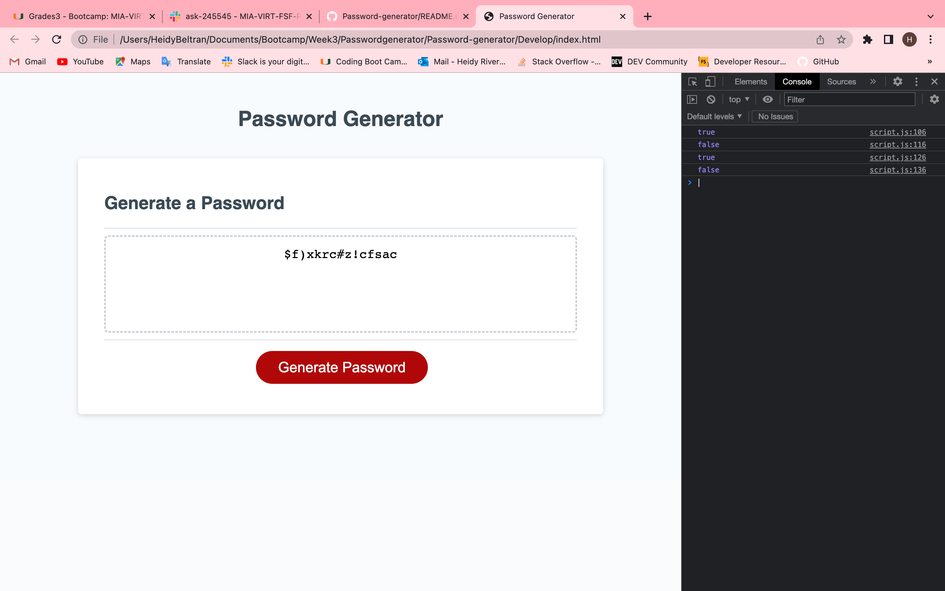The image size is (945, 591).
Task: Open DevTools settings gear
Action: point(897,82)
